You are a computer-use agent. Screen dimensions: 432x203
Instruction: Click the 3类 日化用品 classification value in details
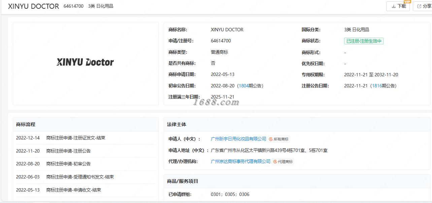[357, 30]
